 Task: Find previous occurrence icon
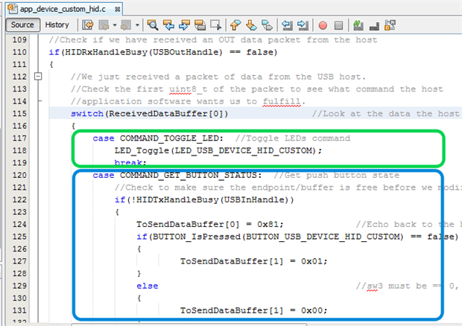coord(168,25)
